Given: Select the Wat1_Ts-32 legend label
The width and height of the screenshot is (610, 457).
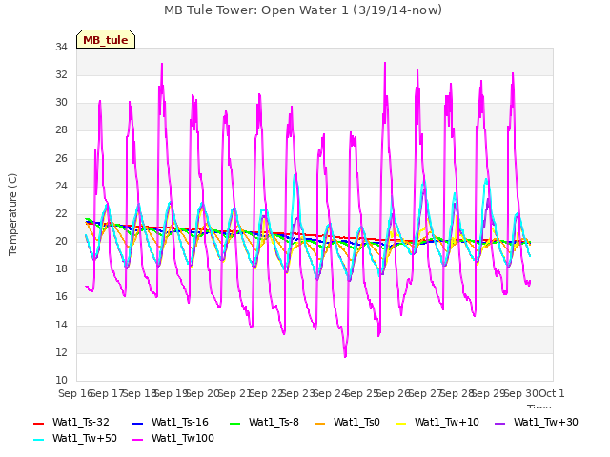Looking at the screenshot, I should pos(81,422).
